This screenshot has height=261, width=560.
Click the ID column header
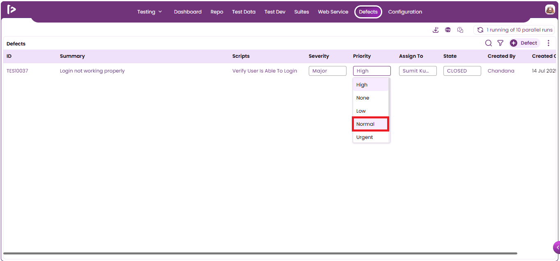coord(9,56)
